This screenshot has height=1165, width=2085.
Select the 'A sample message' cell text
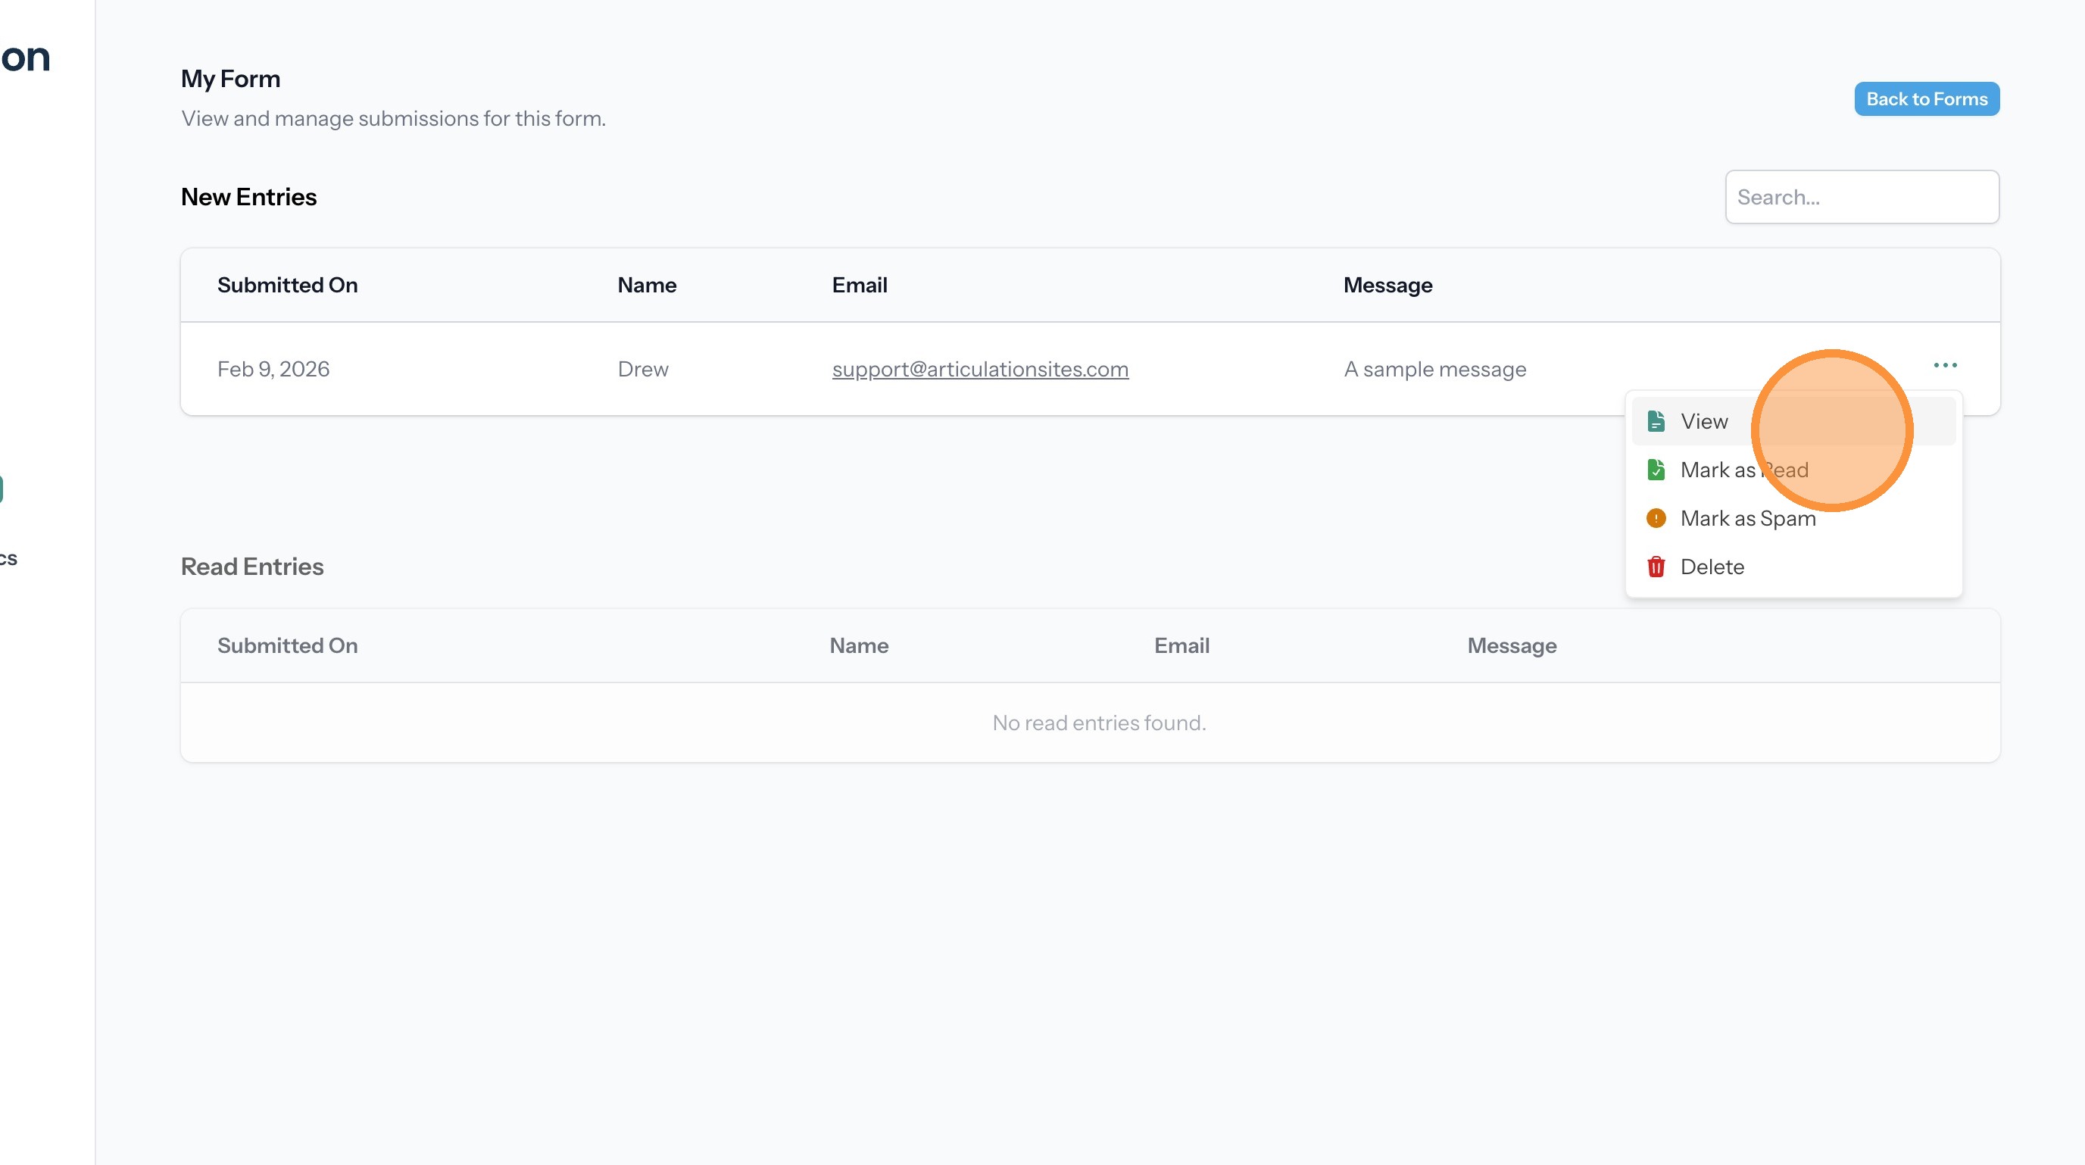pos(1434,369)
